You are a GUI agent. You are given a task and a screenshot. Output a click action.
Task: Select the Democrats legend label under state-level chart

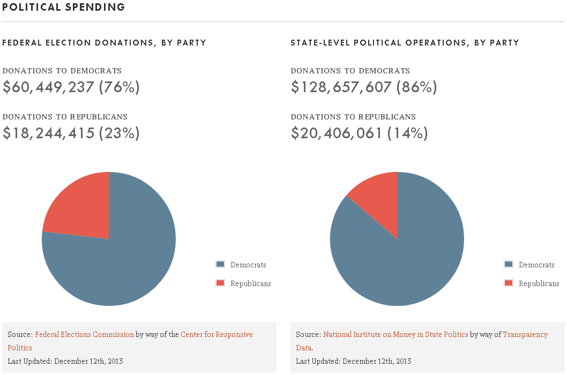536,265
